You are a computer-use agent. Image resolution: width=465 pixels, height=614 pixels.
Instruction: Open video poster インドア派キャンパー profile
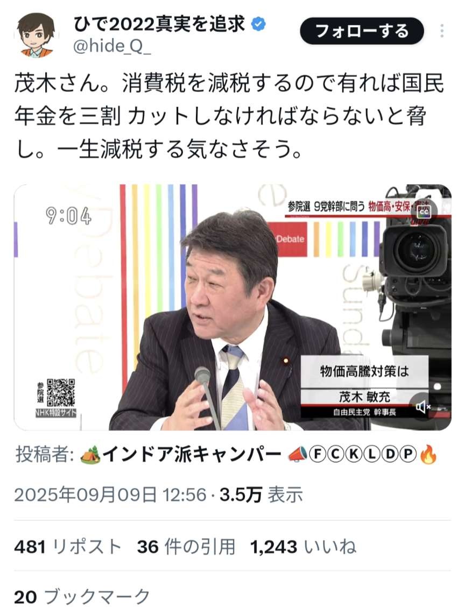[x=192, y=455]
